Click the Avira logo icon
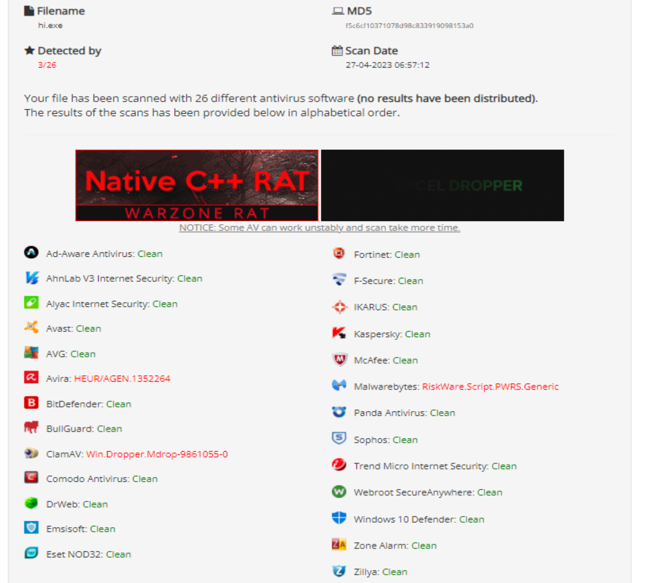The width and height of the screenshot is (658, 583). 31,378
